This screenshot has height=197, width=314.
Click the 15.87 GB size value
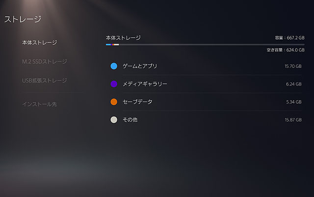[293, 120]
